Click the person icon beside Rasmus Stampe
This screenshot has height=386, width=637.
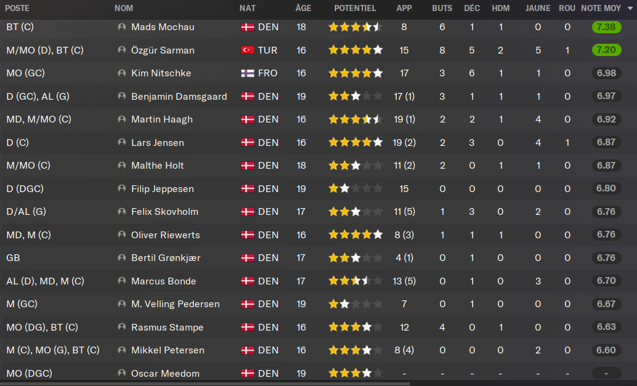point(121,327)
